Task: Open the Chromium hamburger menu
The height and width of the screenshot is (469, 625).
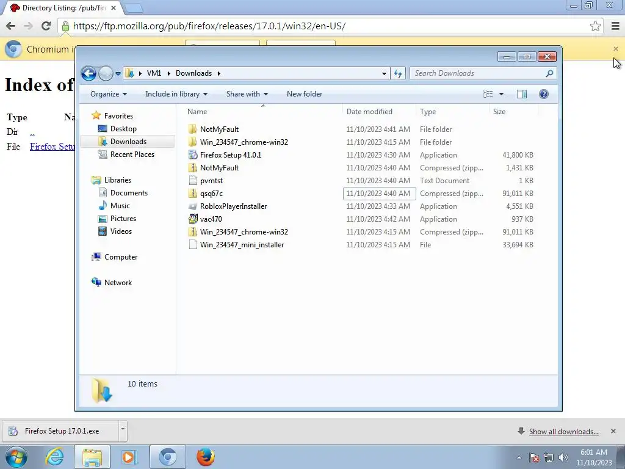Action: pos(615,26)
